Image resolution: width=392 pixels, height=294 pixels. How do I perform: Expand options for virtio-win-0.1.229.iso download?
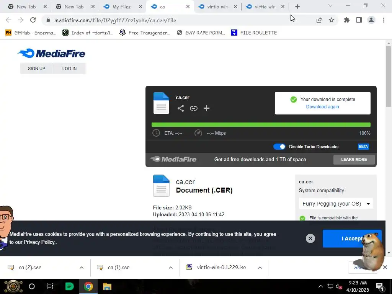coord(260,268)
